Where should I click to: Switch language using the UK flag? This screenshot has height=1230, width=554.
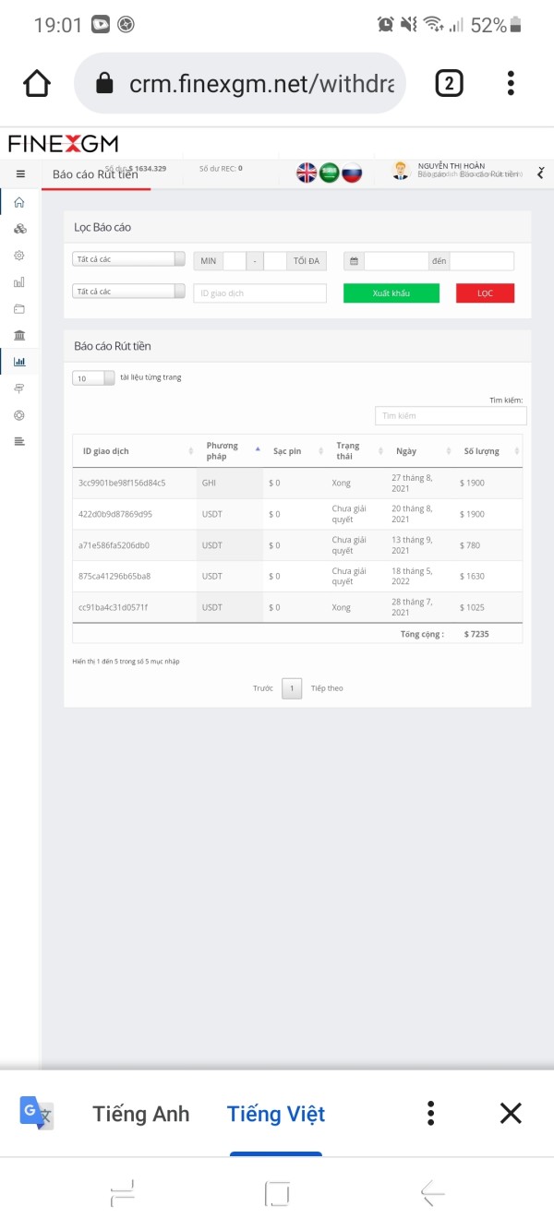[x=307, y=173]
